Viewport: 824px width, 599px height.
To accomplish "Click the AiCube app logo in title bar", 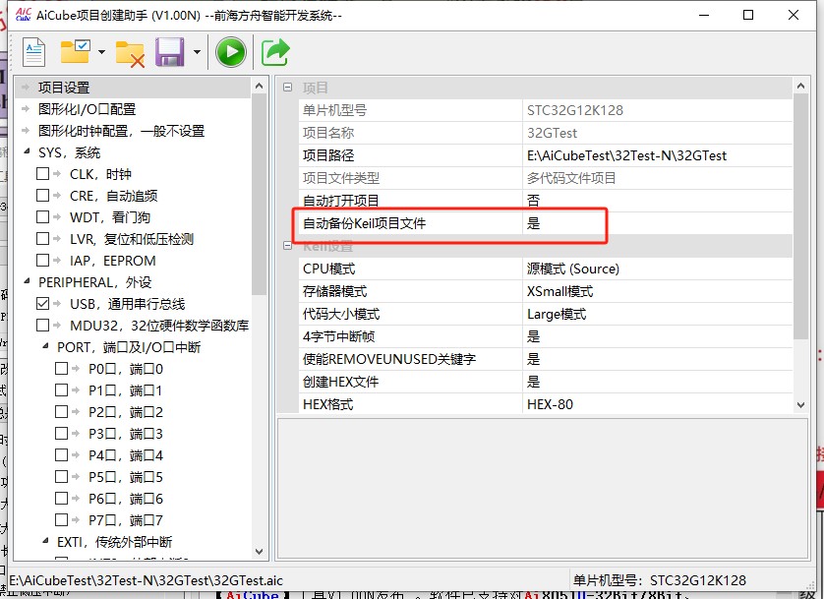I will tap(24, 15).
